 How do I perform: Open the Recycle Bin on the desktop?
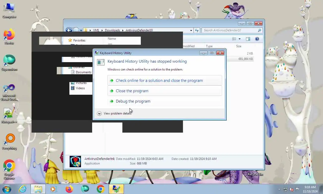pos(255,174)
